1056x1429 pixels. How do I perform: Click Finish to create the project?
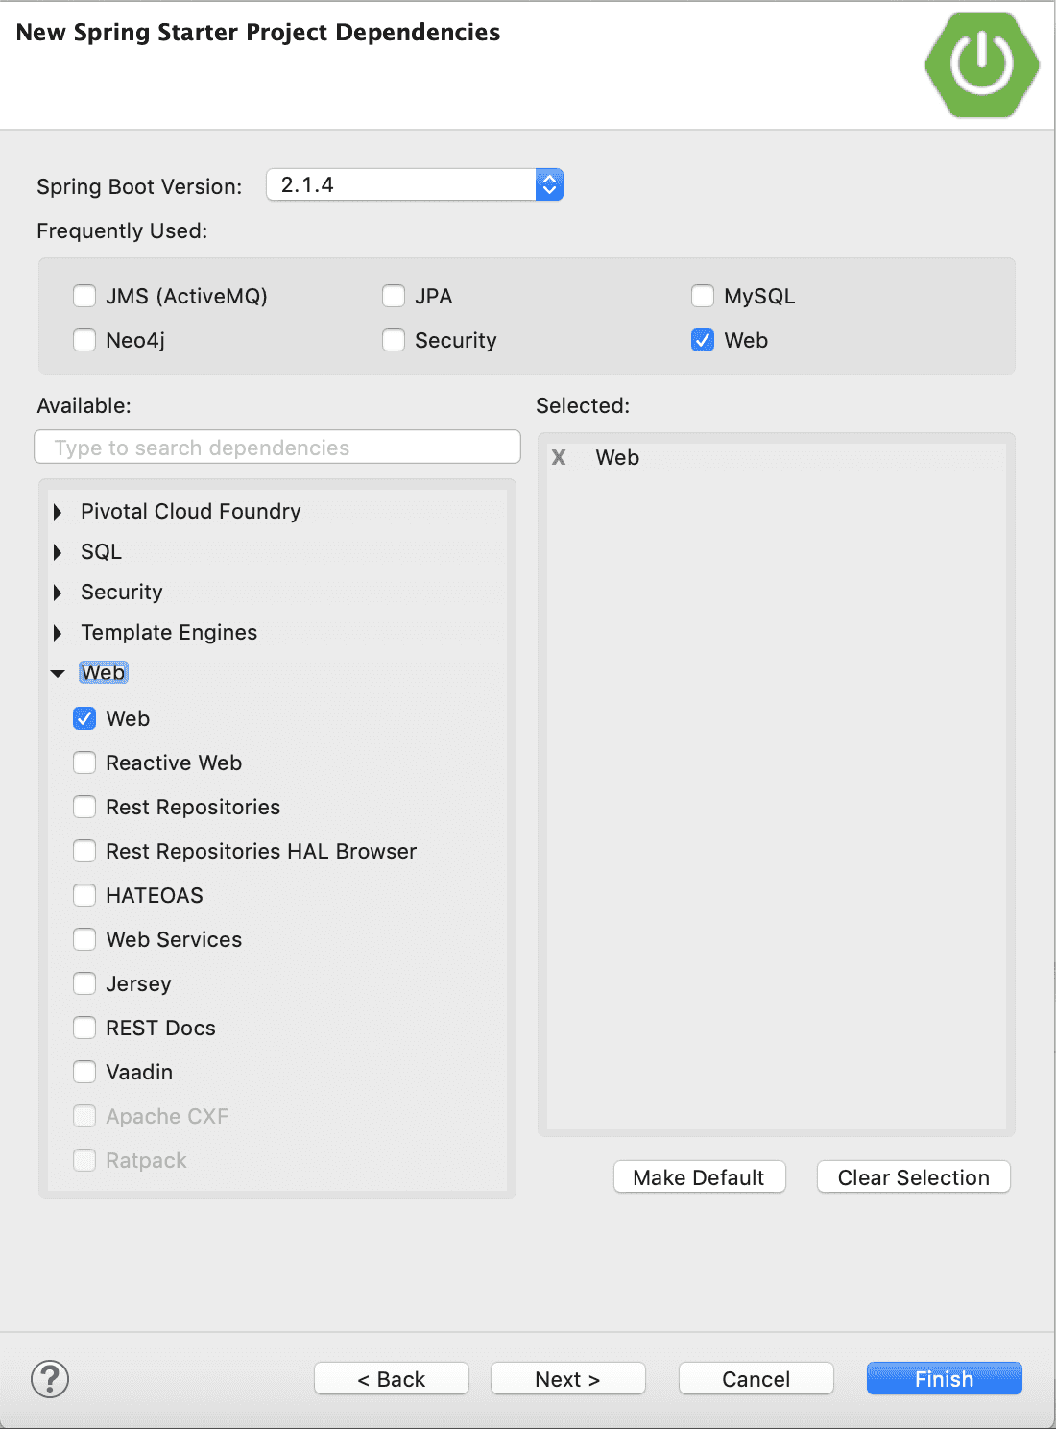click(943, 1378)
